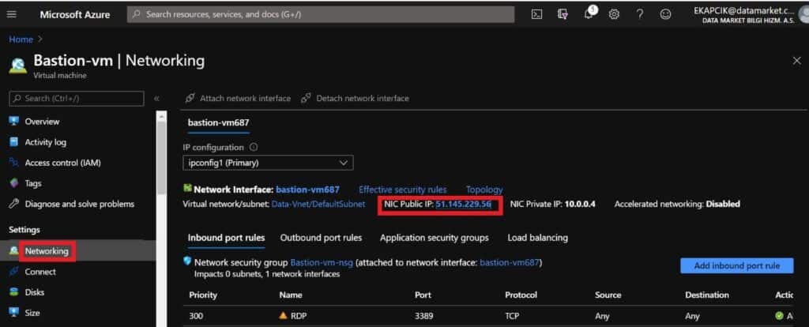Switch to the bastion-vm687 tab
Screen dimensions: 809x327
click(219, 122)
